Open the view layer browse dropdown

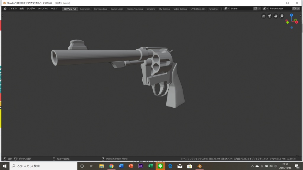click(x=265, y=9)
